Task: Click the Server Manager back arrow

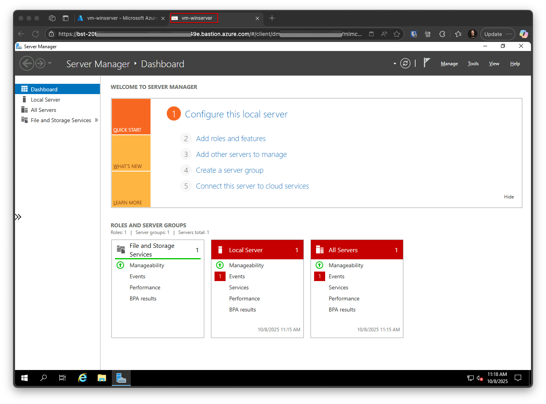Action: coord(27,63)
